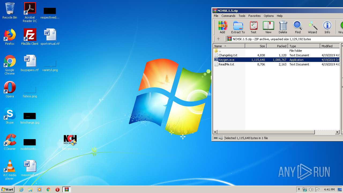Screen dimensions: 343x193
Task: Sort by the Packed column header
Action: click(277, 46)
